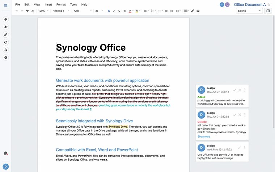This screenshot has width=275, height=172.
Task: Open the View menu
Action: click(37, 5)
